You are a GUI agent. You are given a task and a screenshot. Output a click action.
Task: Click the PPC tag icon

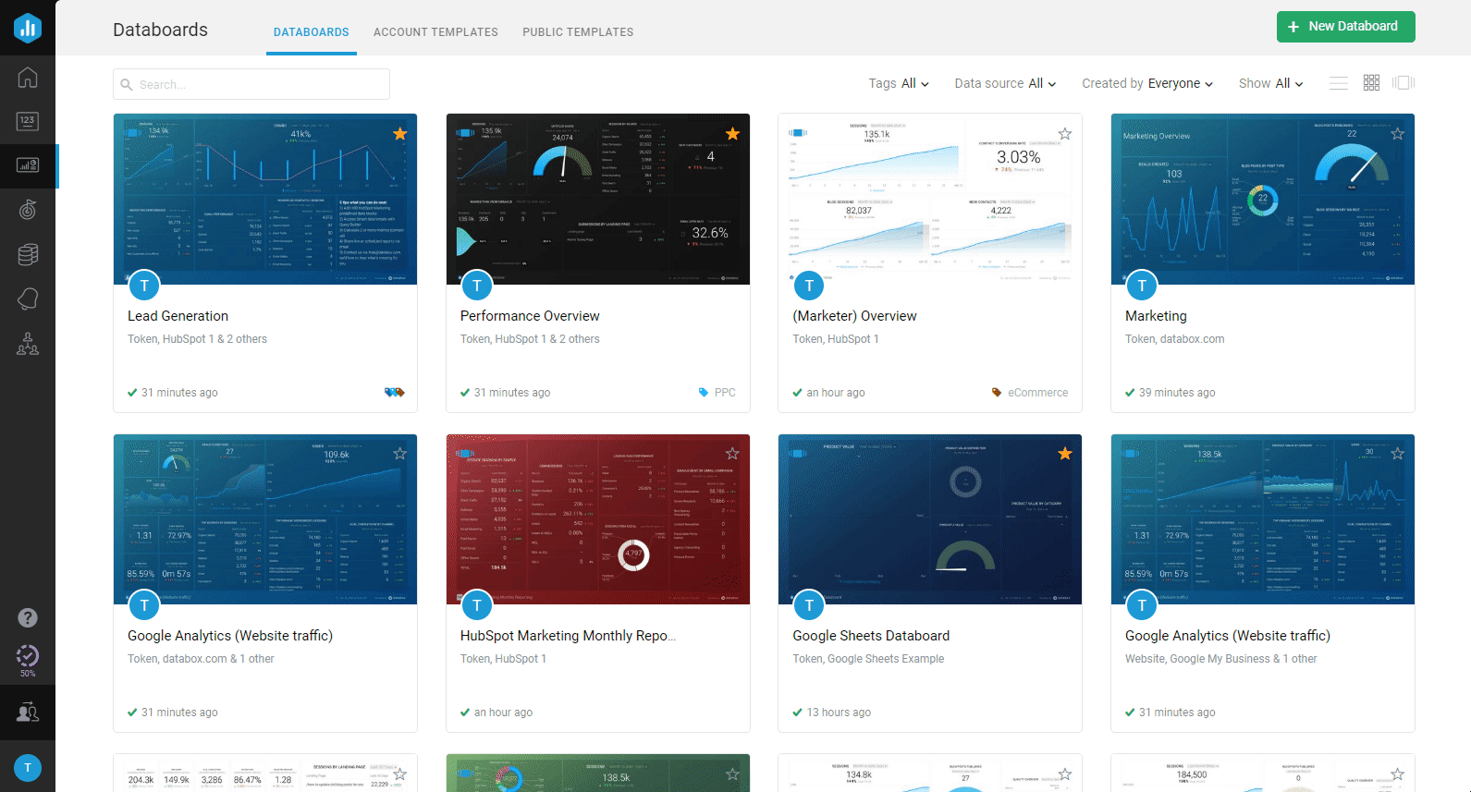tap(704, 392)
